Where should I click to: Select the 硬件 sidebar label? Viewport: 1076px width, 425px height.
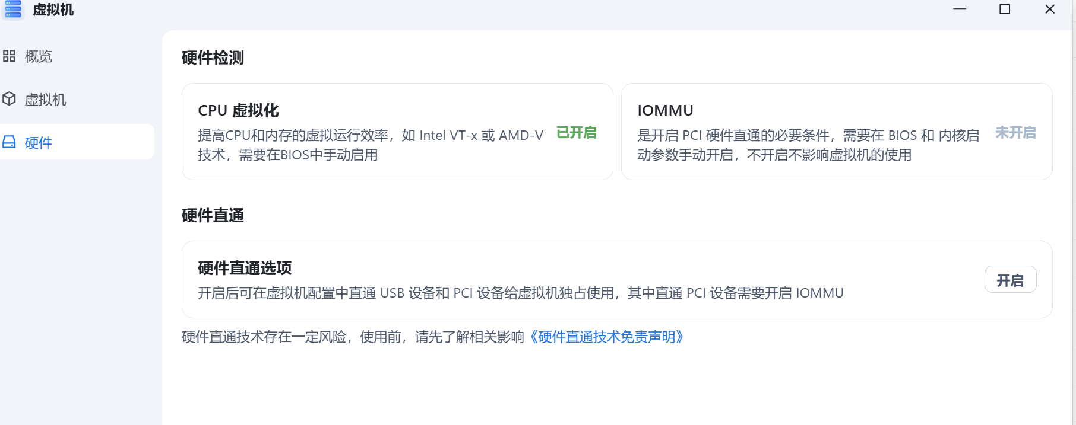[x=39, y=143]
